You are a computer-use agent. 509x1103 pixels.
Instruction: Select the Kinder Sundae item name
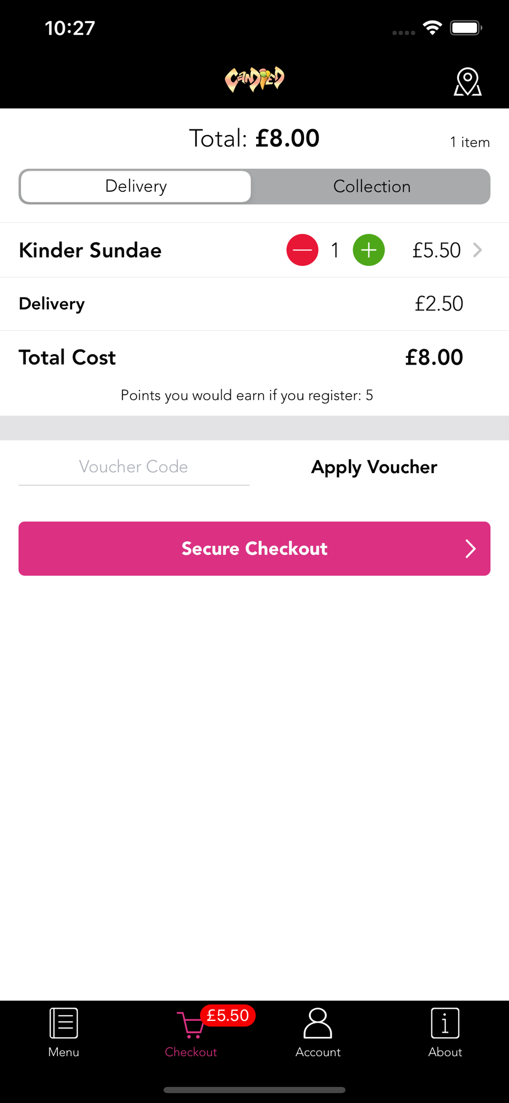point(90,250)
